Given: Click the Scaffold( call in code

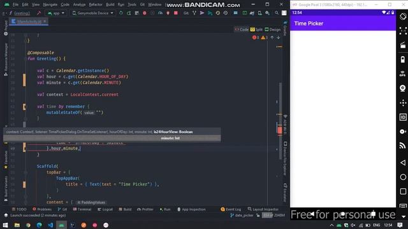Looking at the screenshot, I should tap(47, 166).
